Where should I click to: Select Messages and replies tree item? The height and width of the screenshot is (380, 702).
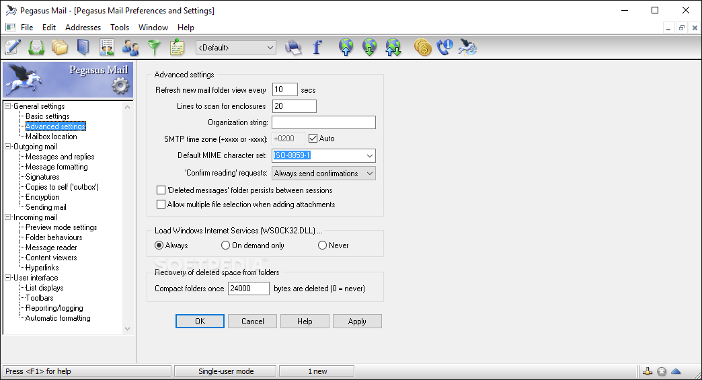[60, 157]
